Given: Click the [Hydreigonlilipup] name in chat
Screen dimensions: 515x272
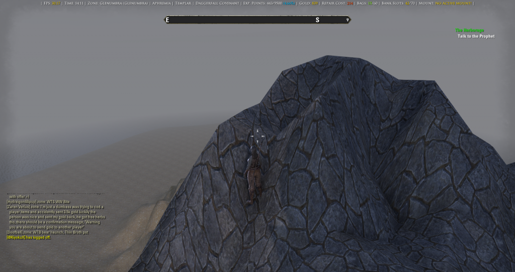Looking at the screenshot, I should 22,202.
